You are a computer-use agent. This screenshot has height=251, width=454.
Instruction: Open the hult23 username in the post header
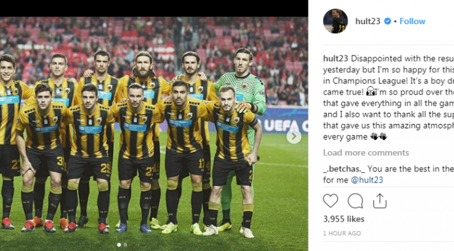click(x=368, y=21)
